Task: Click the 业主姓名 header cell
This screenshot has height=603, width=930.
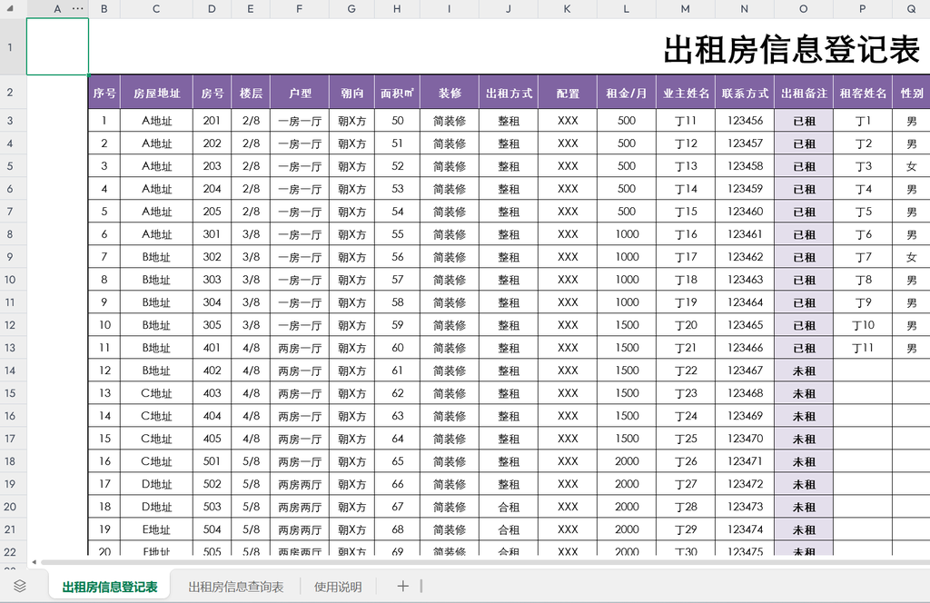Action: tap(686, 94)
